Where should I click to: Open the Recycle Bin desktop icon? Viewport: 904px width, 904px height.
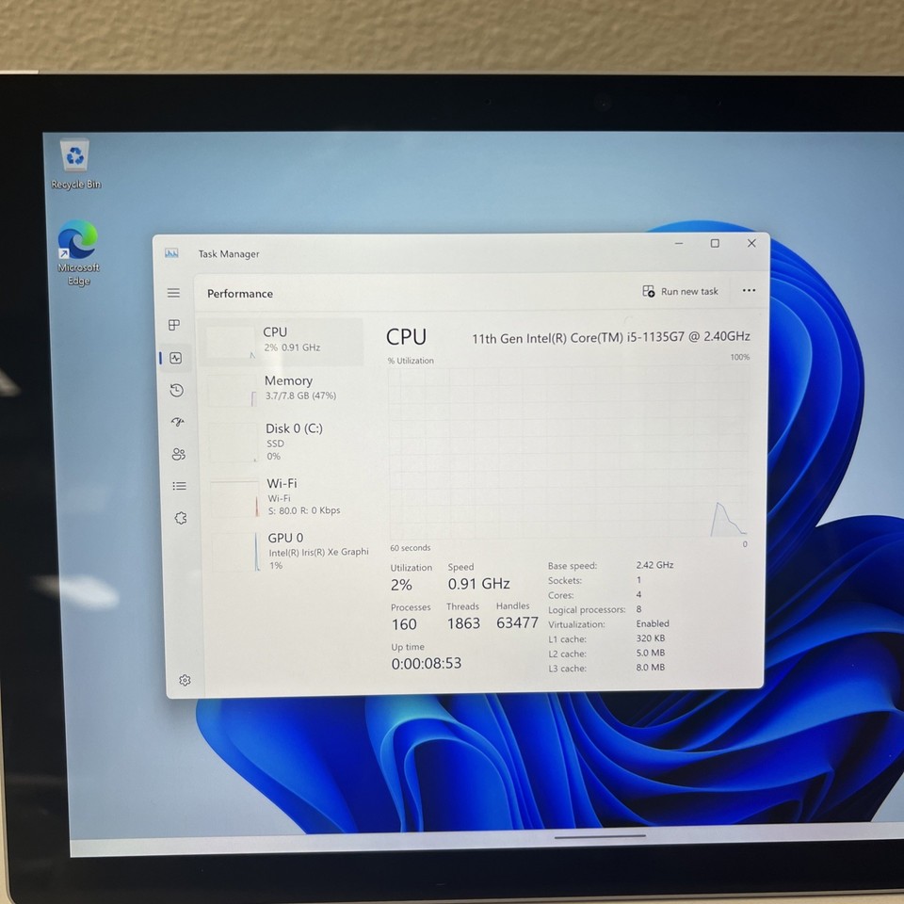75,164
